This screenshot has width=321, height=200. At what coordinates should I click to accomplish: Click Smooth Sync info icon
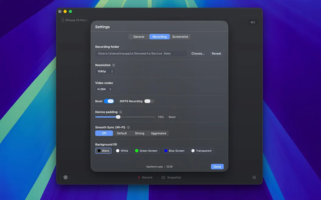(128, 127)
